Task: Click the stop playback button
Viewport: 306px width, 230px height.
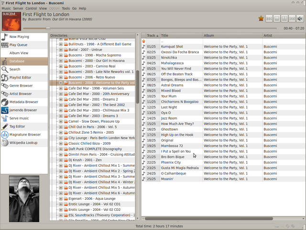Action: point(277,19)
